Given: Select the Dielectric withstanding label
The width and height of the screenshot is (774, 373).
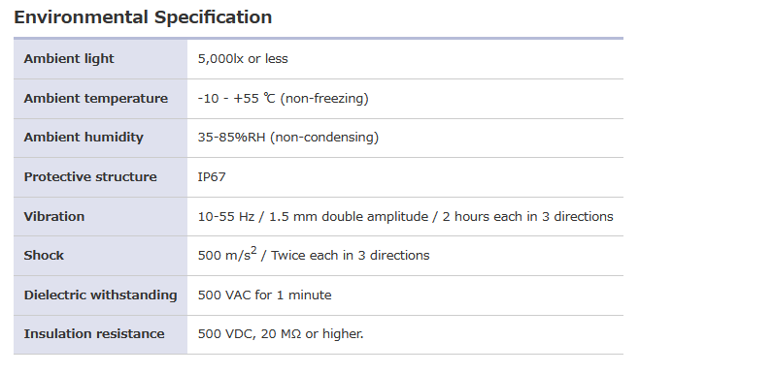Looking at the screenshot, I should [100, 295].
